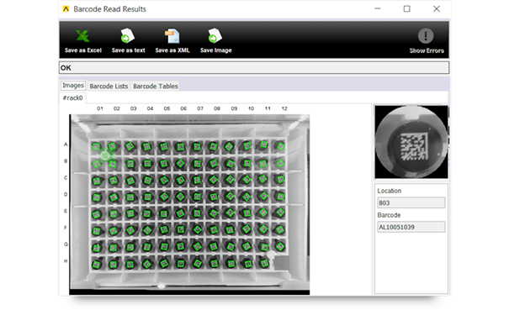The width and height of the screenshot is (509, 310).
Task: Select the tube at rack position A01
Action: (97, 147)
